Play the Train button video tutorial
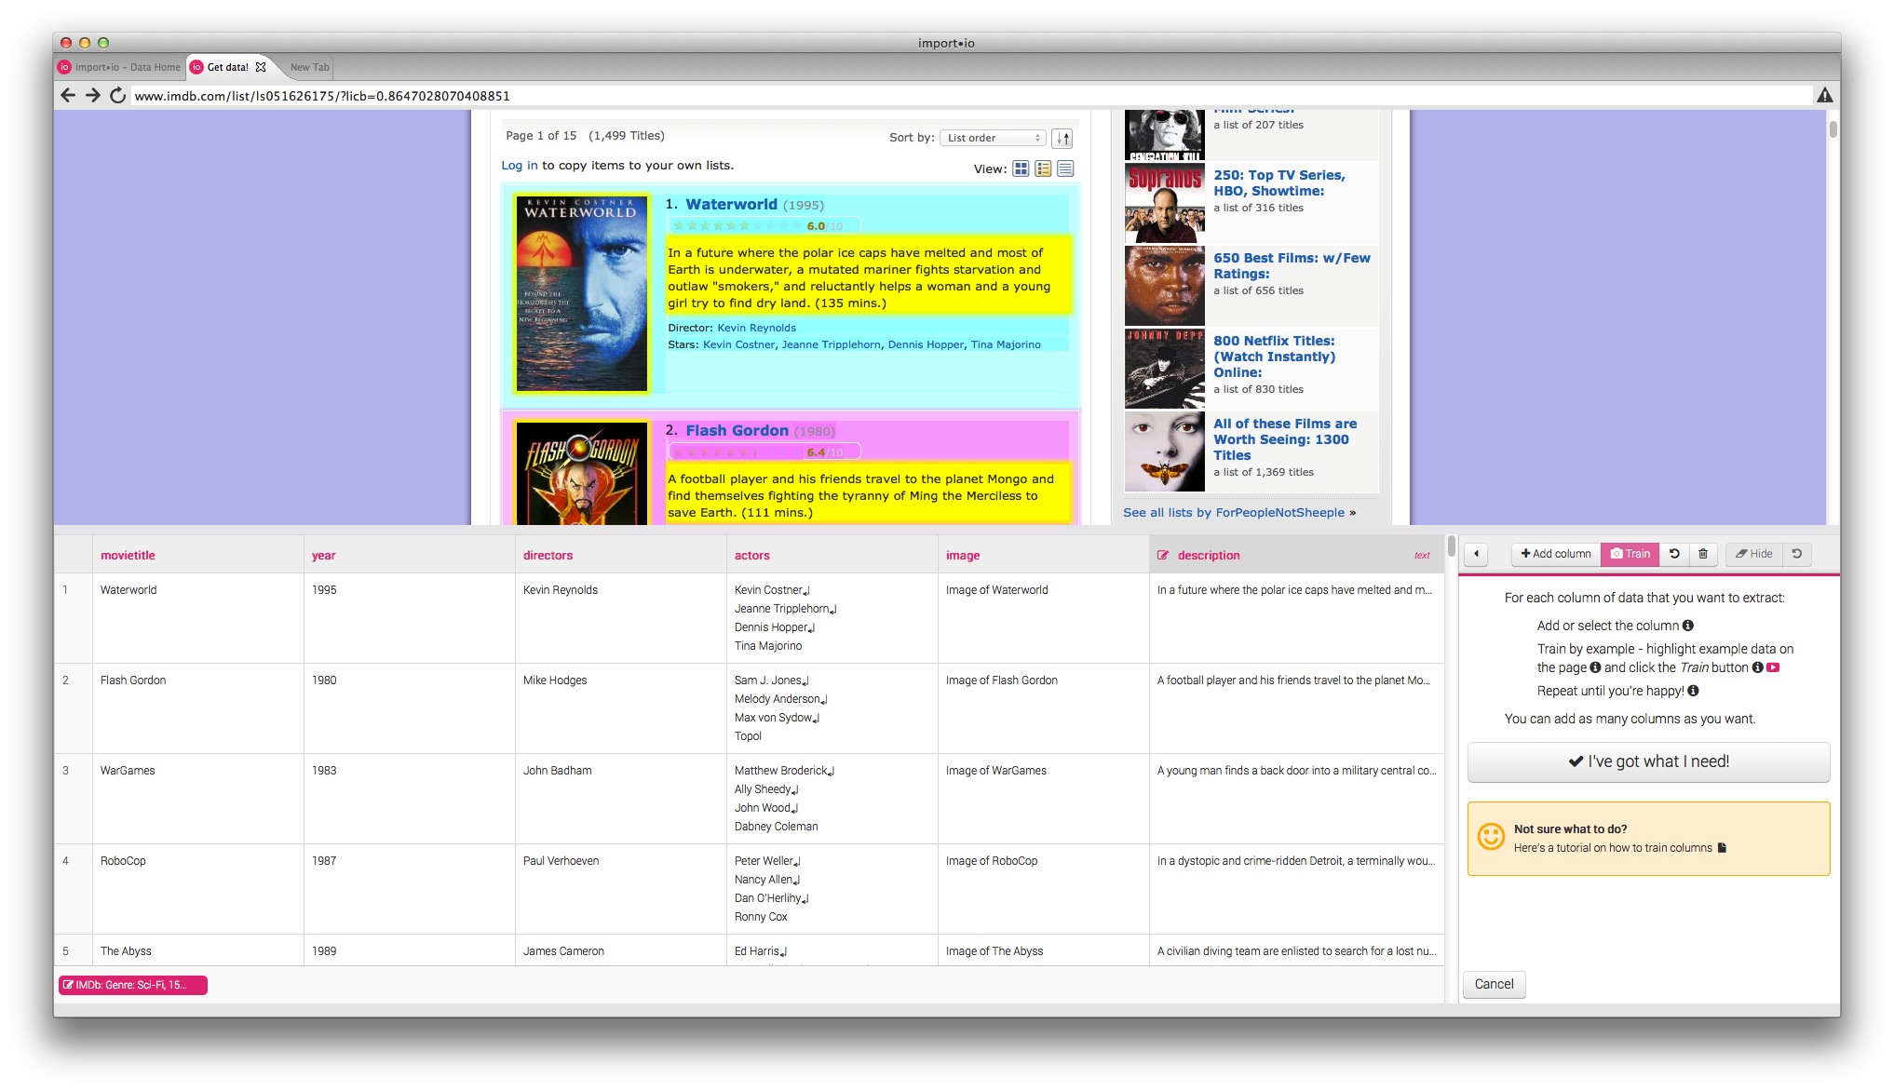The height and width of the screenshot is (1091, 1894). (1773, 667)
